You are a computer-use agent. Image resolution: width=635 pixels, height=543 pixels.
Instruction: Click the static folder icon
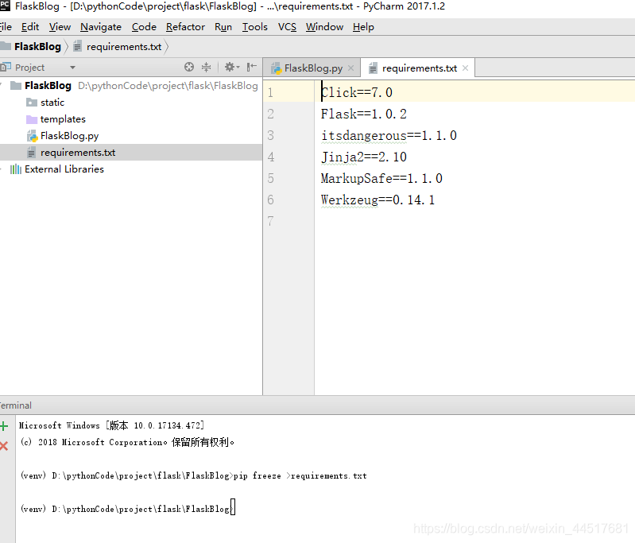32,102
